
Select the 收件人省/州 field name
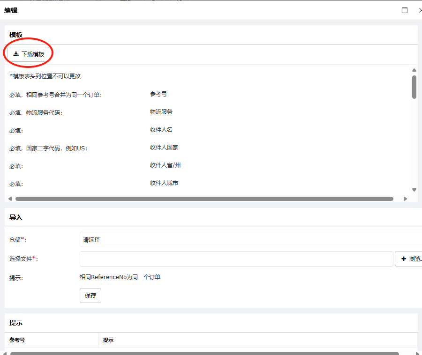pyautogui.click(x=166, y=165)
